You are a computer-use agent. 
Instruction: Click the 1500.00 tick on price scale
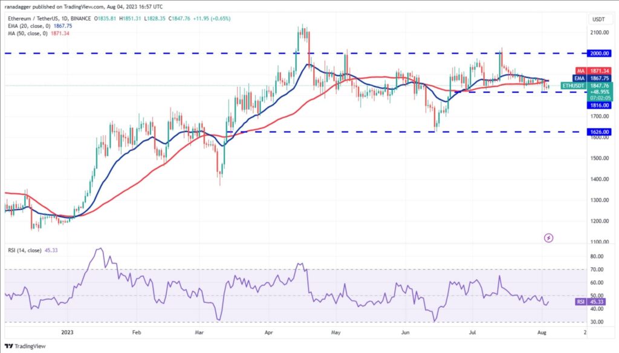[x=599, y=158]
